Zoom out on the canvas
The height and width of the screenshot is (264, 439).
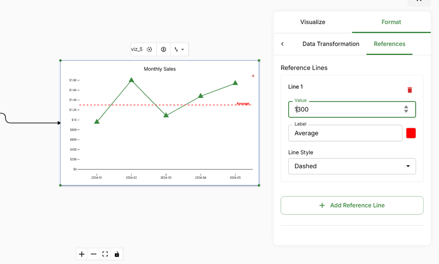tap(93, 254)
